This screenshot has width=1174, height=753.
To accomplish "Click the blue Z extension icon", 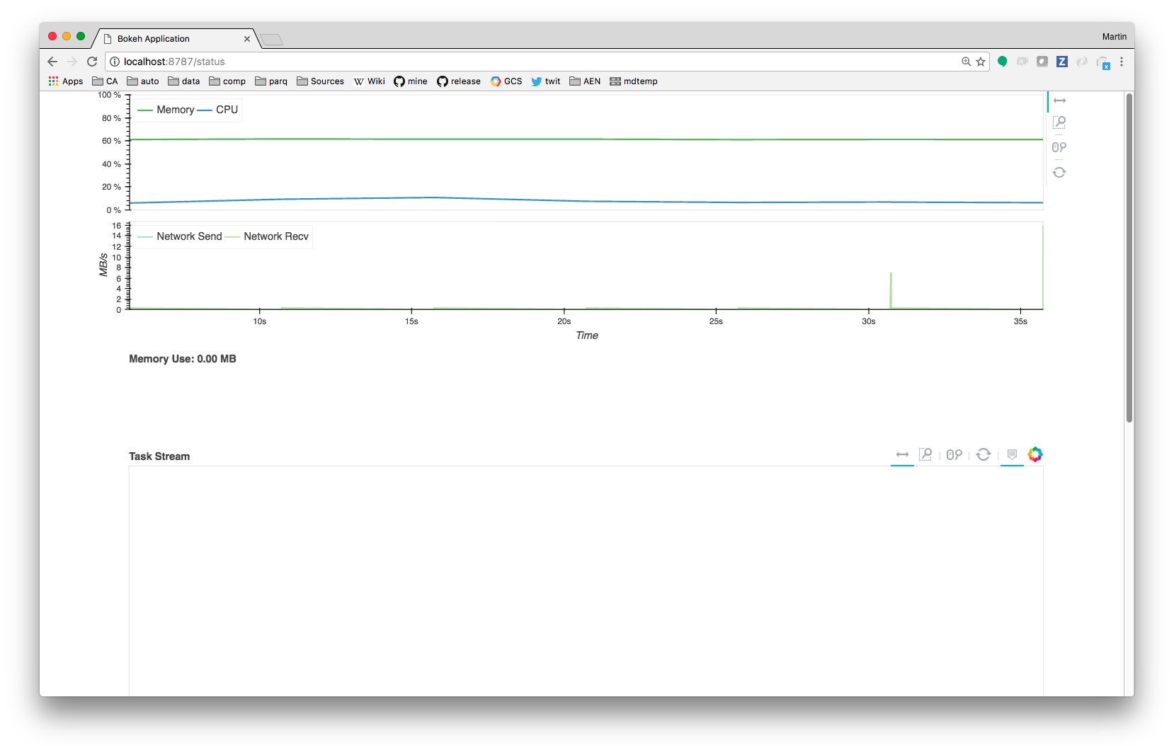I will click(1061, 62).
